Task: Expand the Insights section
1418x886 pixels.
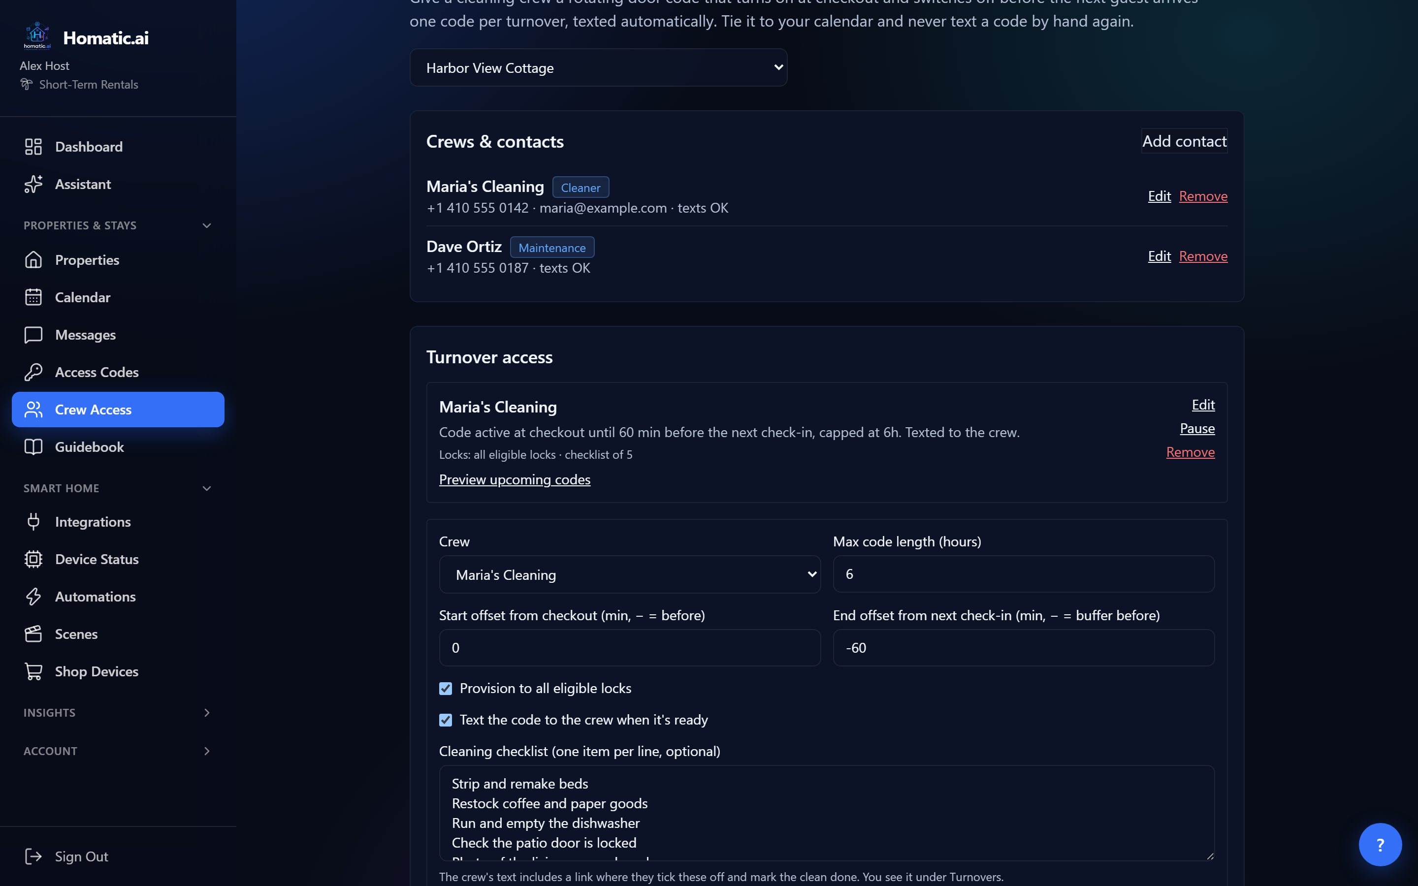Action: [x=117, y=713]
